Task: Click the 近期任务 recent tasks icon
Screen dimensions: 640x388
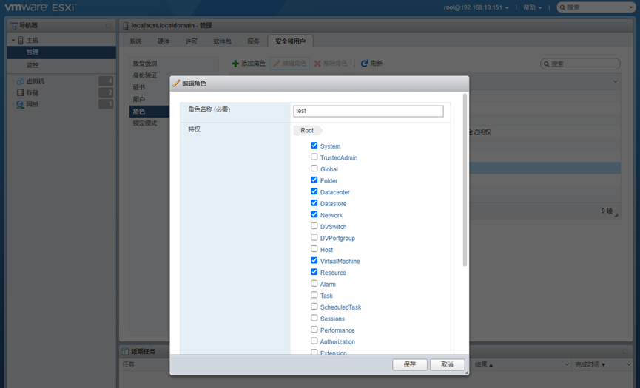Action: pyautogui.click(x=126, y=351)
